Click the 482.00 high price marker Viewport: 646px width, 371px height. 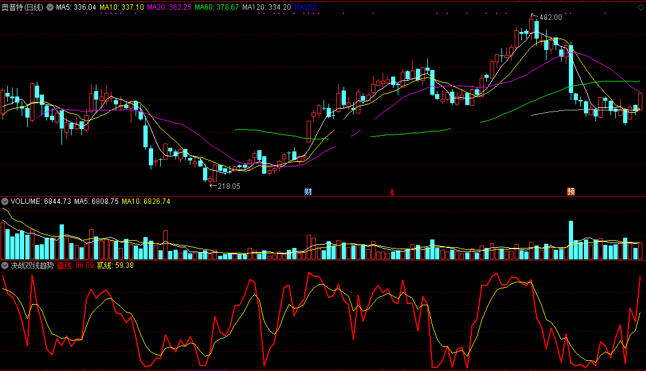pos(550,17)
